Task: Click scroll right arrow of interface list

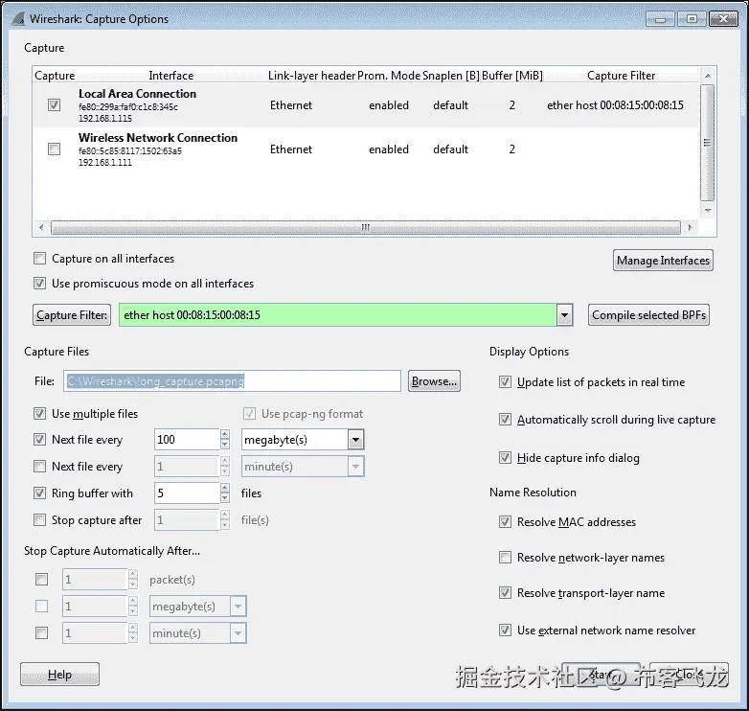Action: 690,227
